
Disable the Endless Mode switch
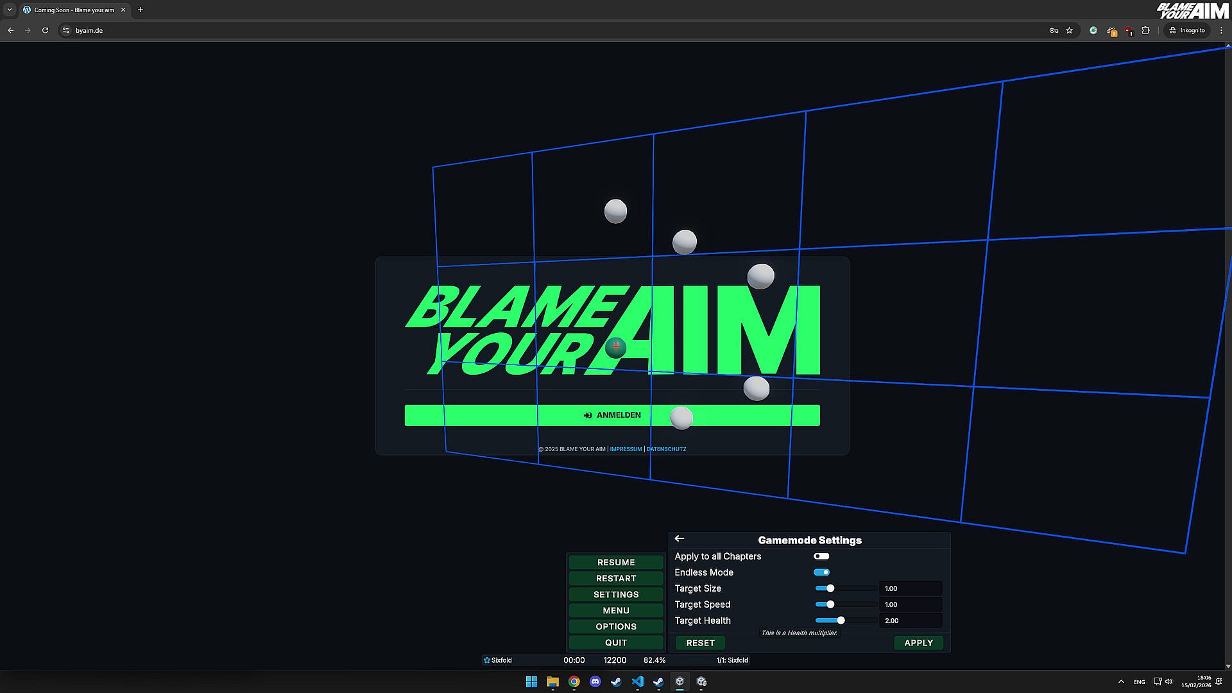coord(821,572)
